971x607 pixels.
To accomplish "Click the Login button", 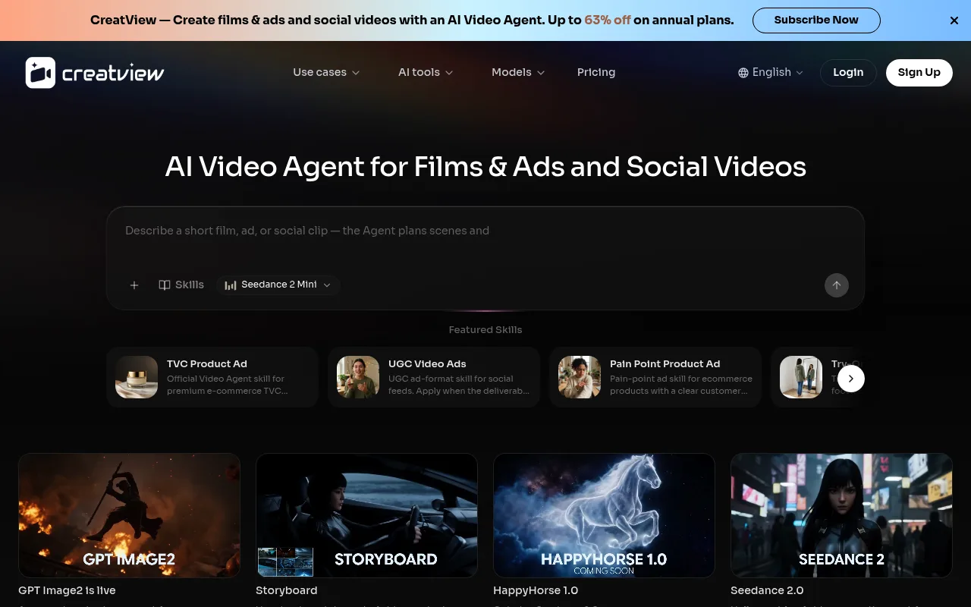I will pyautogui.click(x=848, y=73).
